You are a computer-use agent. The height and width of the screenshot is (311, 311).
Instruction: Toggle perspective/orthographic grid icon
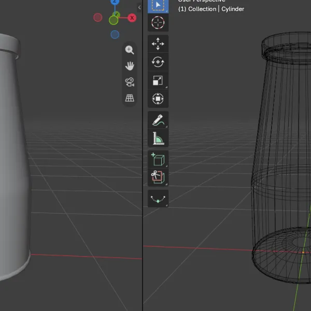pos(130,98)
